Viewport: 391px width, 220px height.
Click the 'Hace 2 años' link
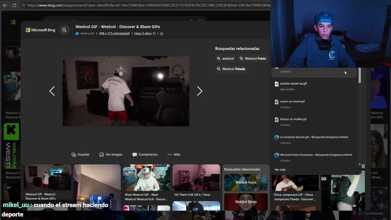point(143,34)
